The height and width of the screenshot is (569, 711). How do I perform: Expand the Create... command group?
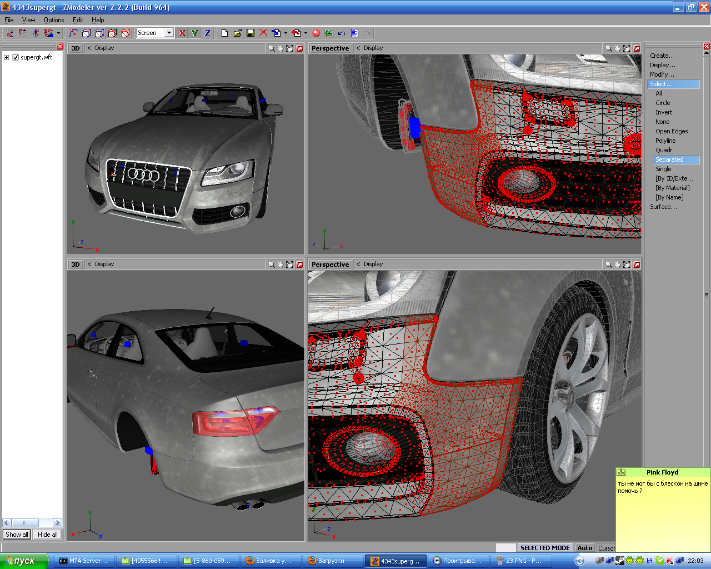pyautogui.click(x=662, y=56)
